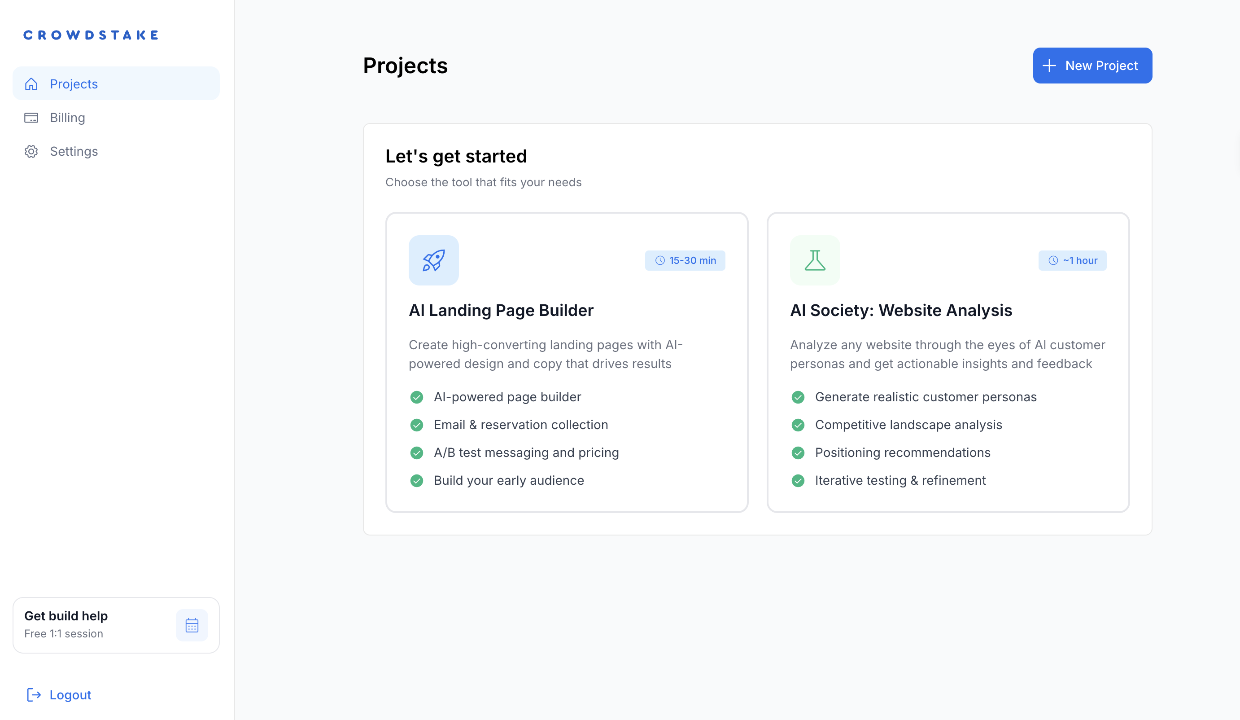Click the flask icon on AI Society card
Image resolution: width=1240 pixels, height=720 pixels.
[814, 260]
